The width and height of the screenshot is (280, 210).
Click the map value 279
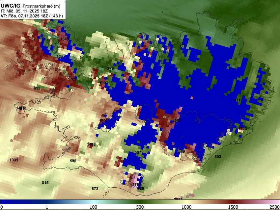click(x=110, y=68)
